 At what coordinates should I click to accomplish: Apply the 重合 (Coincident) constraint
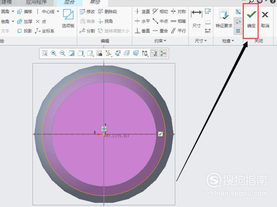point(160,31)
